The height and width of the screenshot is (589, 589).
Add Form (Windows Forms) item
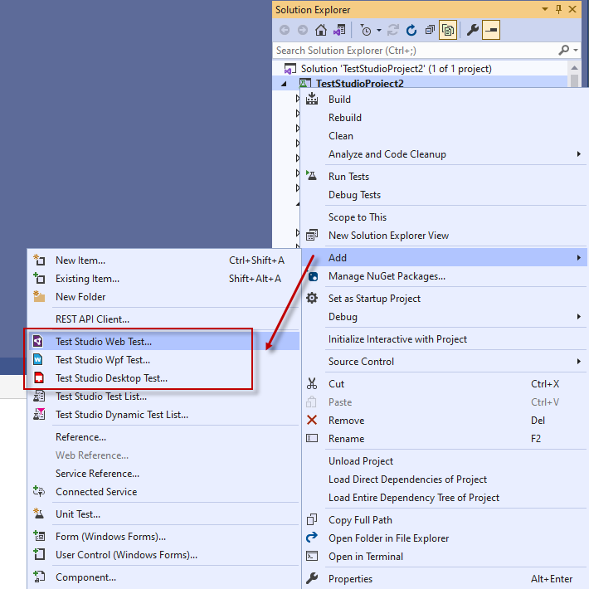[163, 537]
